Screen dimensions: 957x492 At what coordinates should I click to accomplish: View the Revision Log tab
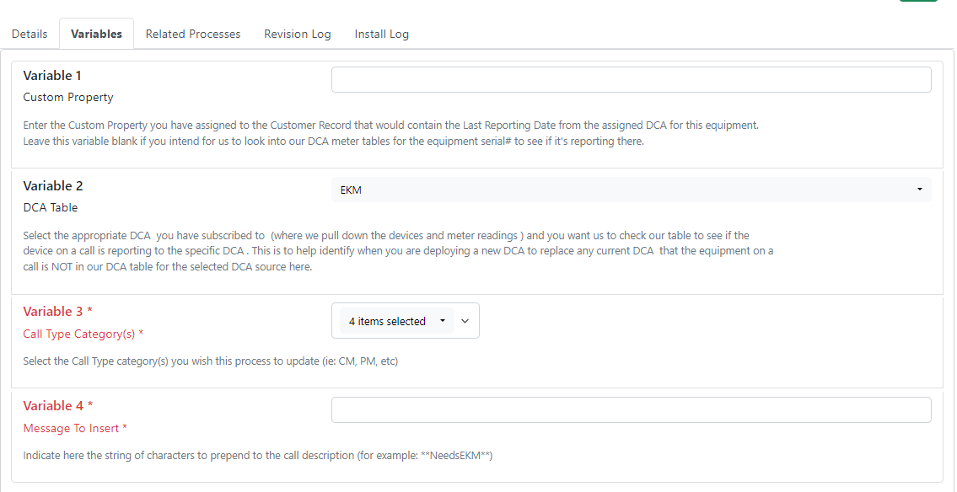pyautogui.click(x=297, y=34)
